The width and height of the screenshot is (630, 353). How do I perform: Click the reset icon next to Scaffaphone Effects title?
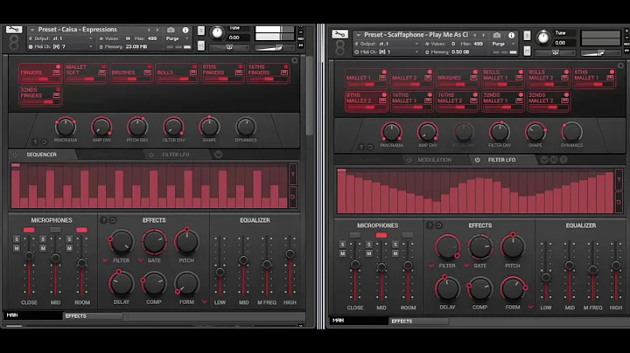tap(438, 225)
